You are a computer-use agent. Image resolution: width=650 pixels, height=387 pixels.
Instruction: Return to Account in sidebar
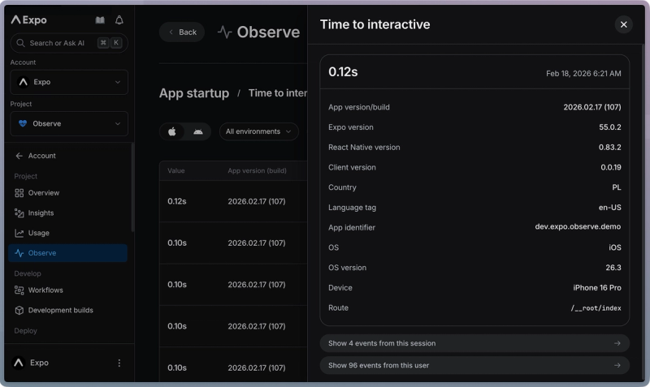41,156
